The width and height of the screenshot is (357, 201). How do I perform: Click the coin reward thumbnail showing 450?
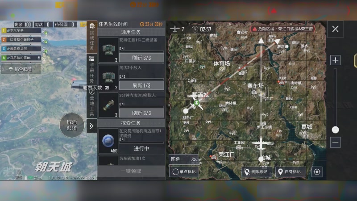(108, 141)
